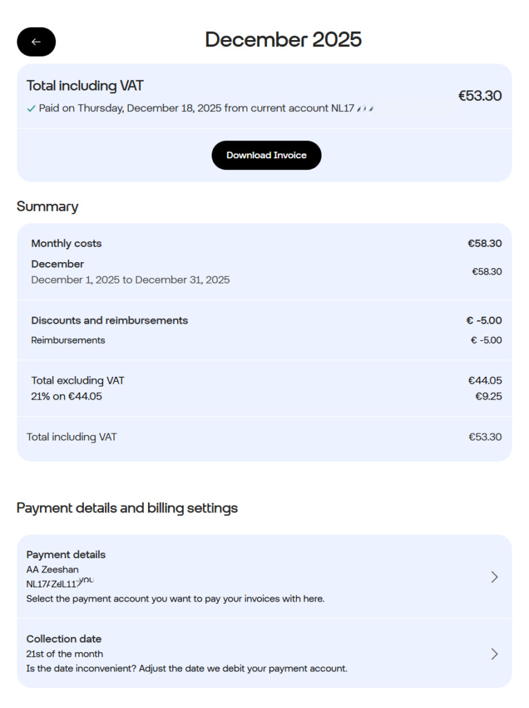Click Payment details and billing settings heading

click(x=127, y=508)
